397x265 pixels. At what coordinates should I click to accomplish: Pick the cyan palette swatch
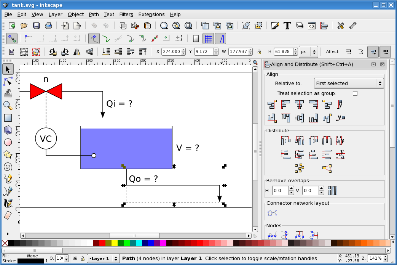click(139, 243)
